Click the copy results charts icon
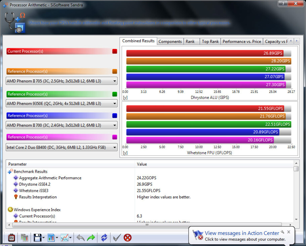 click(24, 238)
